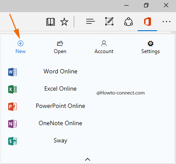The height and width of the screenshot is (164, 176).
Task: Click the OneNote Online icon
Action: (13, 124)
